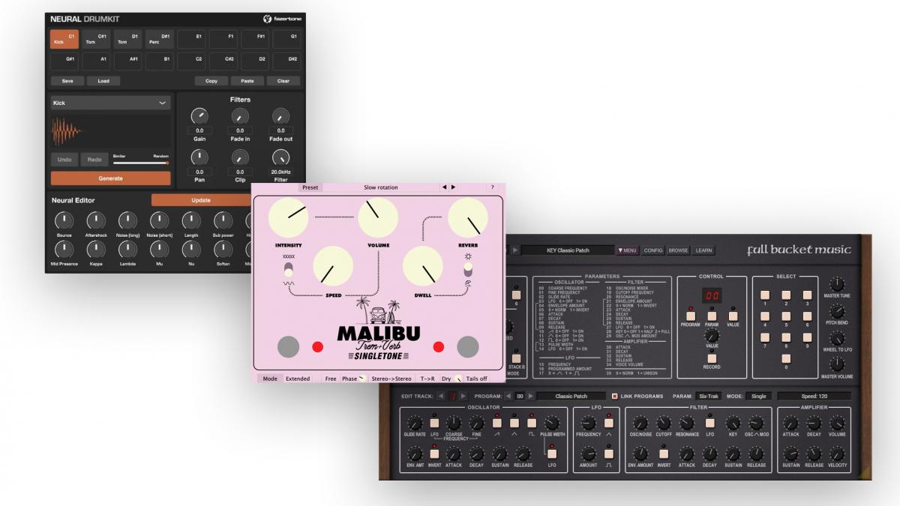
Task: Click the left gray footswitch on Malibu
Action: [x=289, y=346]
